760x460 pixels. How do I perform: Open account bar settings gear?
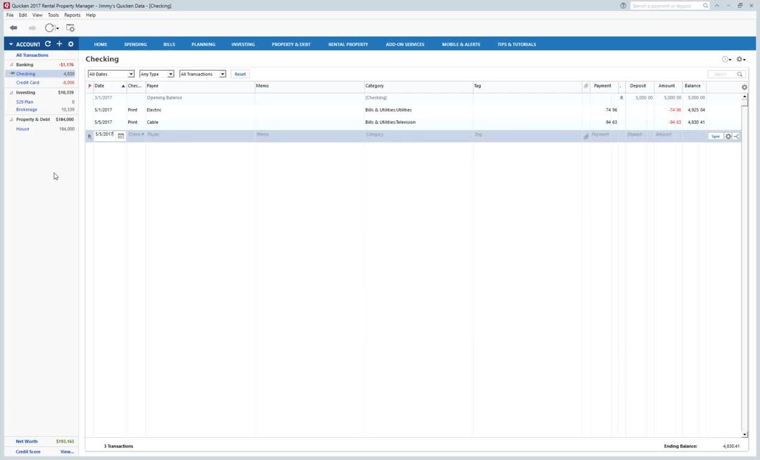[x=71, y=44]
